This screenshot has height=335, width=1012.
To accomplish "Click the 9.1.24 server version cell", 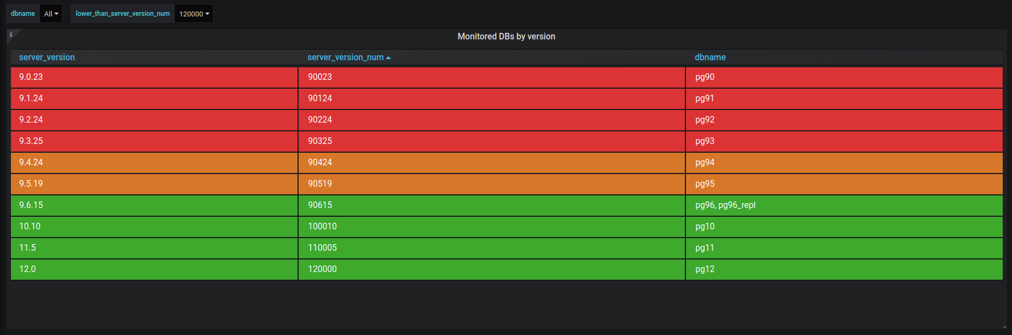I will 154,99.
